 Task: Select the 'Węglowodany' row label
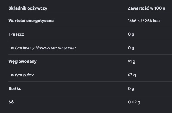[23, 62]
